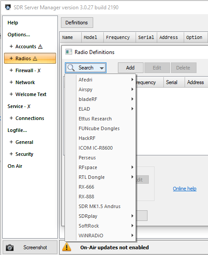Expand the Radios plus sign

(11, 58)
